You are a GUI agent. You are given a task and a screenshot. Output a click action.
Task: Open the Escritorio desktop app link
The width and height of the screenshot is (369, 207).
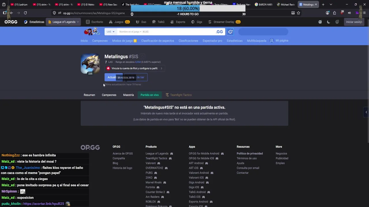(x=95, y=22)
